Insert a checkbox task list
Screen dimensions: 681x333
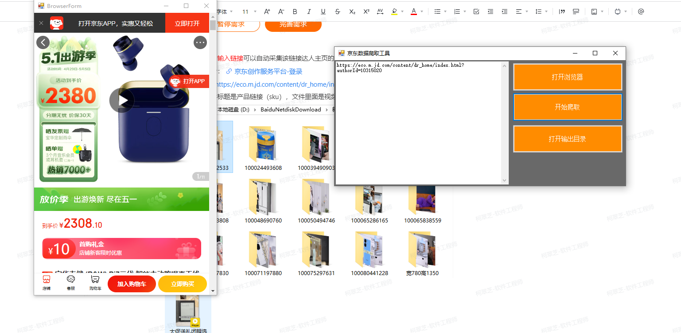coord(476,11)
